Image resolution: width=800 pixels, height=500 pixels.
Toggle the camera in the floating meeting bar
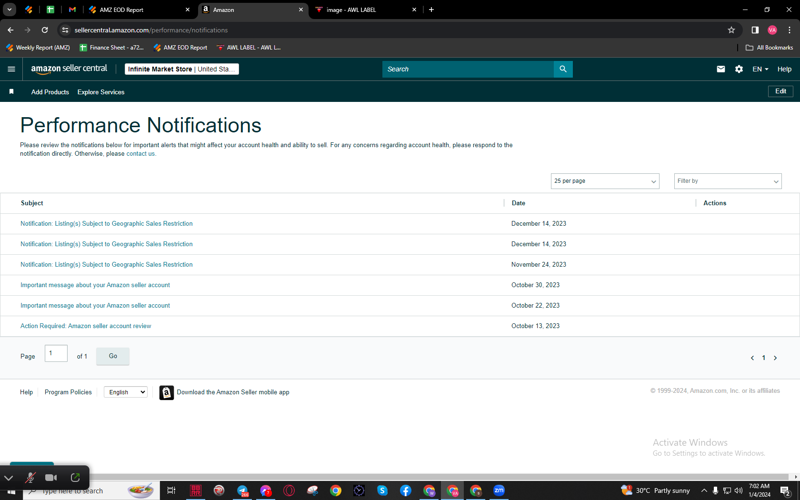51,478
